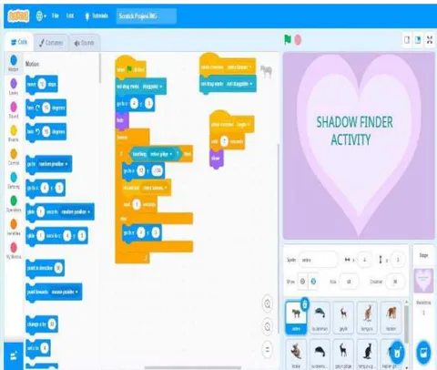Switch to the Costumes tab
The image size is (437, 370).
point(51,43)
